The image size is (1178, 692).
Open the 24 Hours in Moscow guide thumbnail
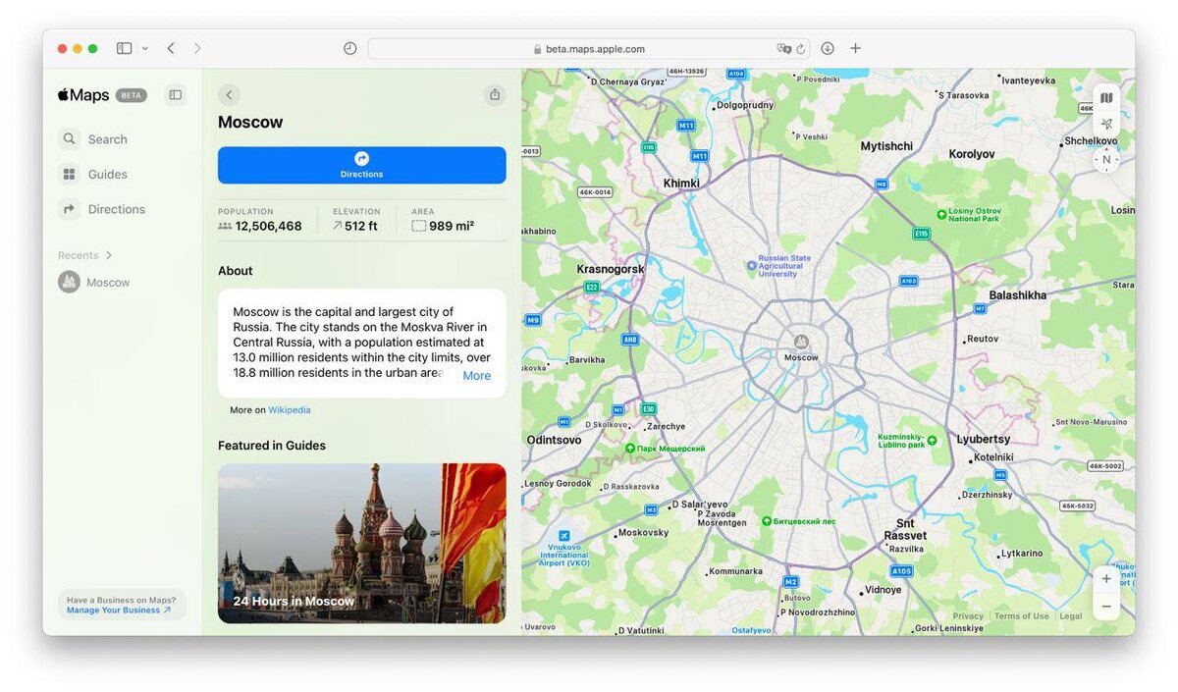point(361,542)
